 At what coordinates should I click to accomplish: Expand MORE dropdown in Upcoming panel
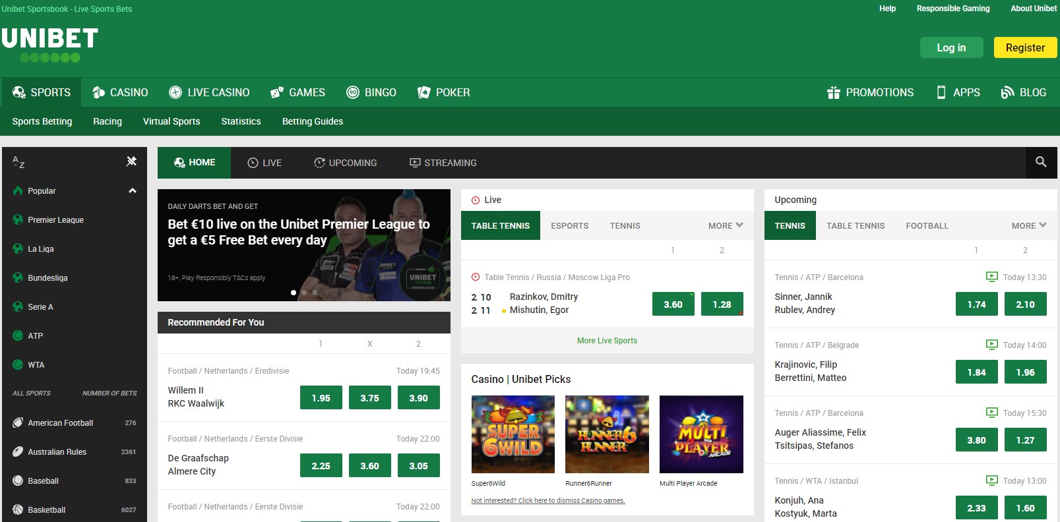tap(1029, 225)
